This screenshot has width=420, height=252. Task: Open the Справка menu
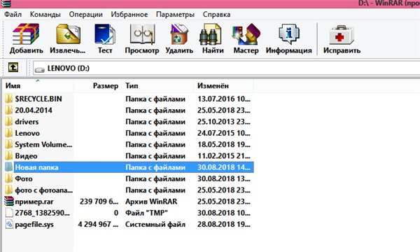click(x=216, y=15)
